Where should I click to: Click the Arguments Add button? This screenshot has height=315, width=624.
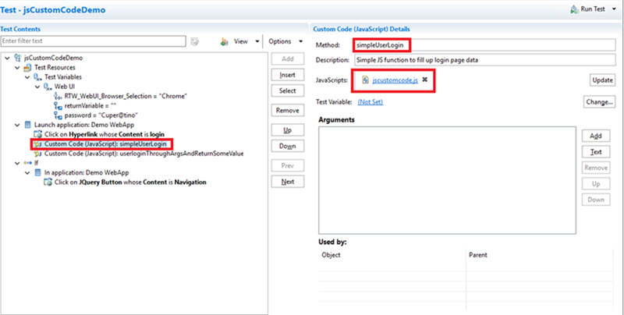[596, 136]
